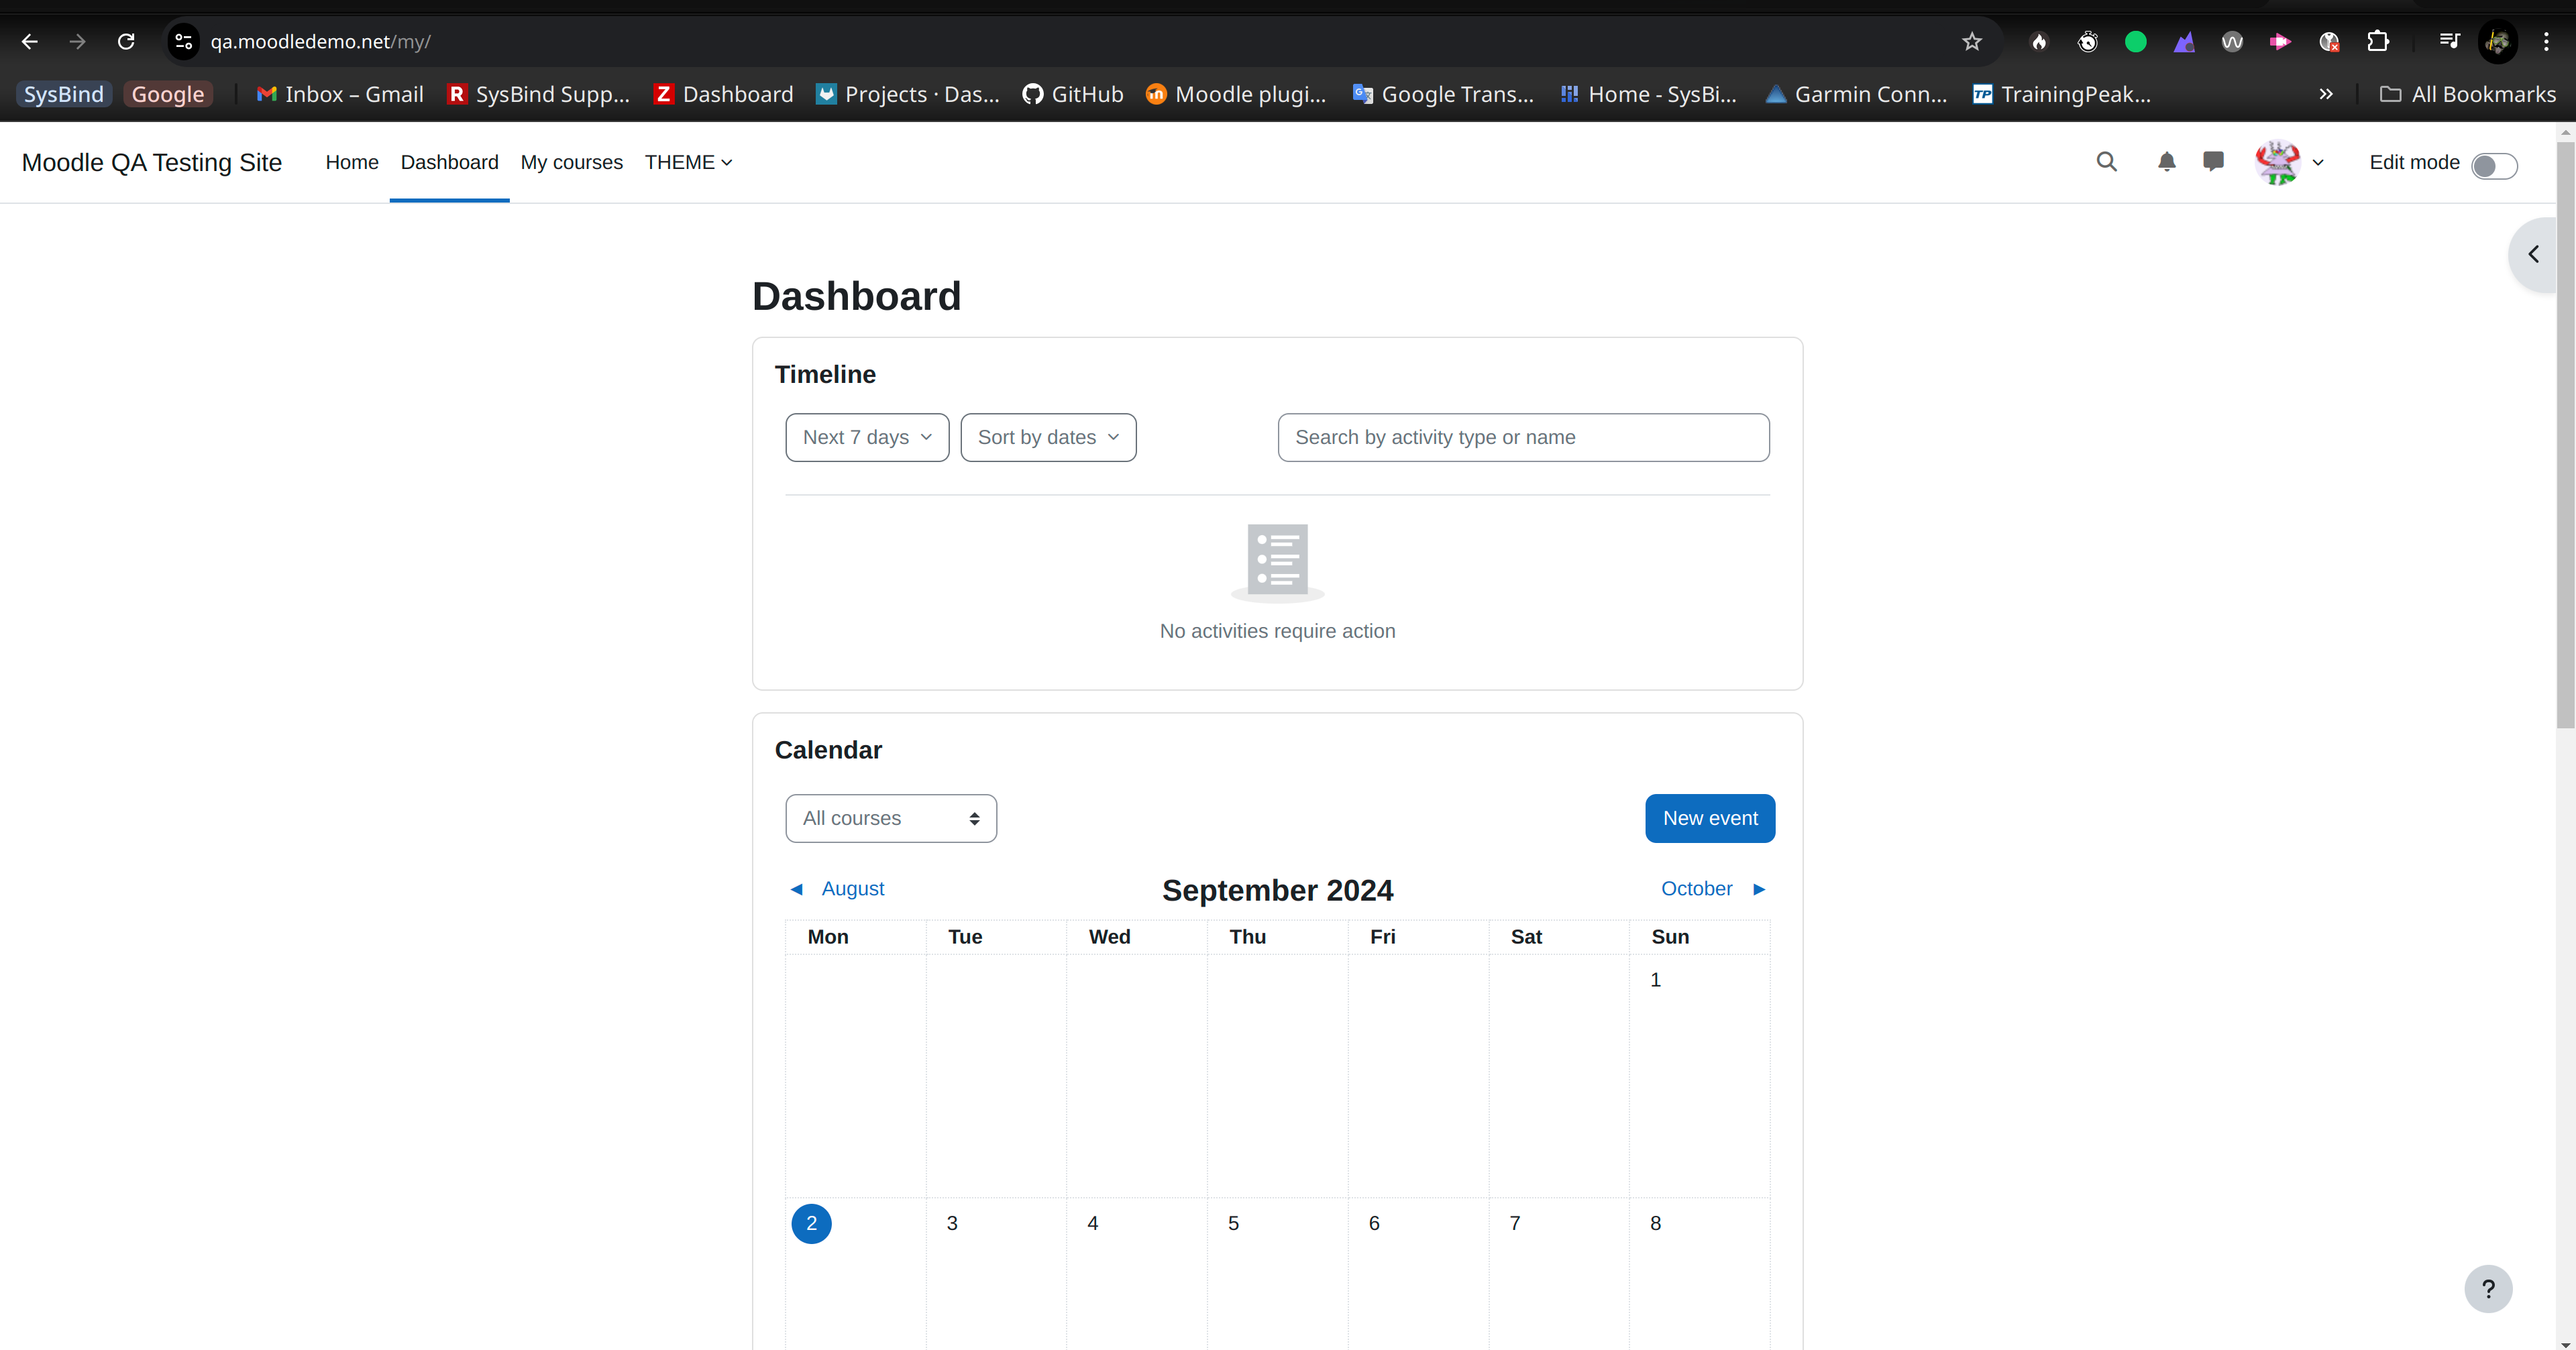Screen dimensions: 2576x1350
Task: Open the TrainingPeaks bookmark
Action: point(2061,94)
